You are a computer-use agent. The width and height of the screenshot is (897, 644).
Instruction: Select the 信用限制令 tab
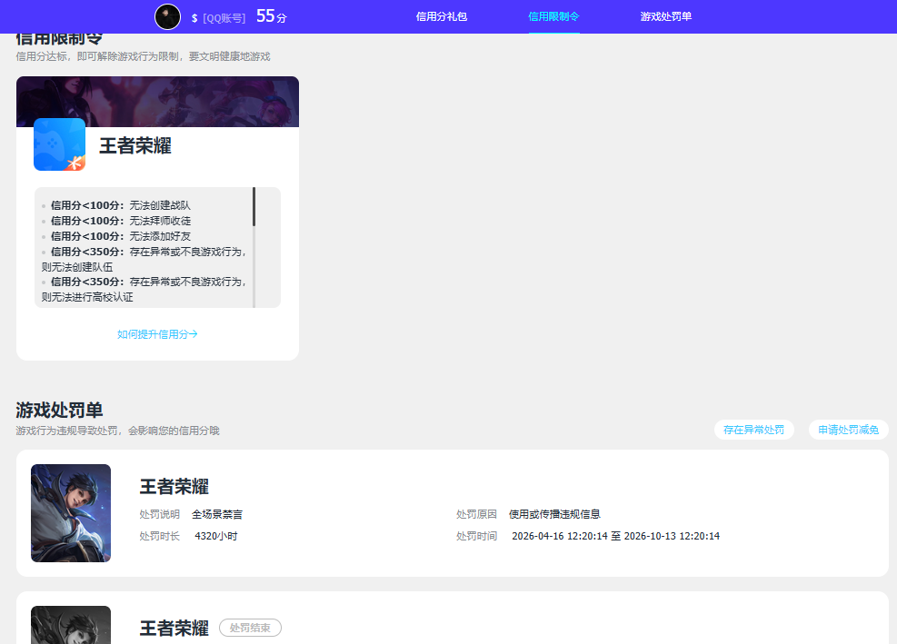pyautogui.click(x=553, y=16)
